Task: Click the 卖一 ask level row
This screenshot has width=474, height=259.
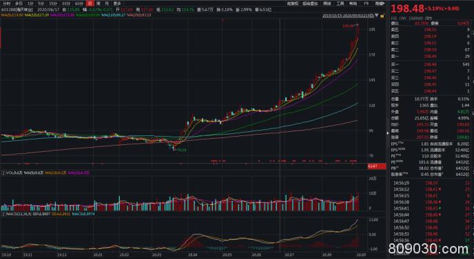Action: click(x=431, y=56)
